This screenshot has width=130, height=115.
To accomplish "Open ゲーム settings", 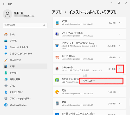I will point(25,86).
